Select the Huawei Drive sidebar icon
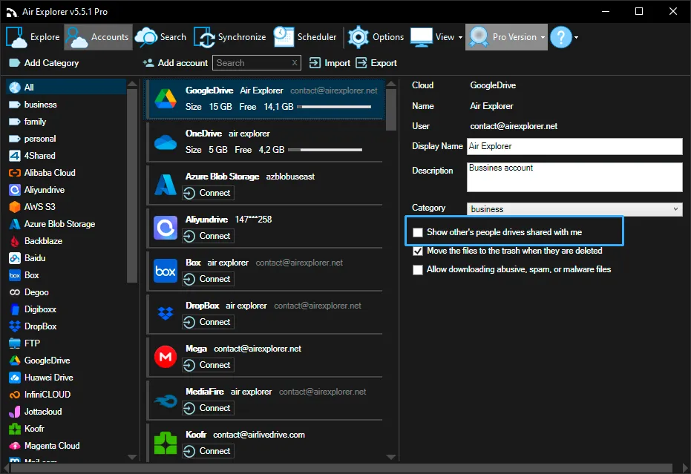The width and height of the screenshot is (691, 474). 15,378
